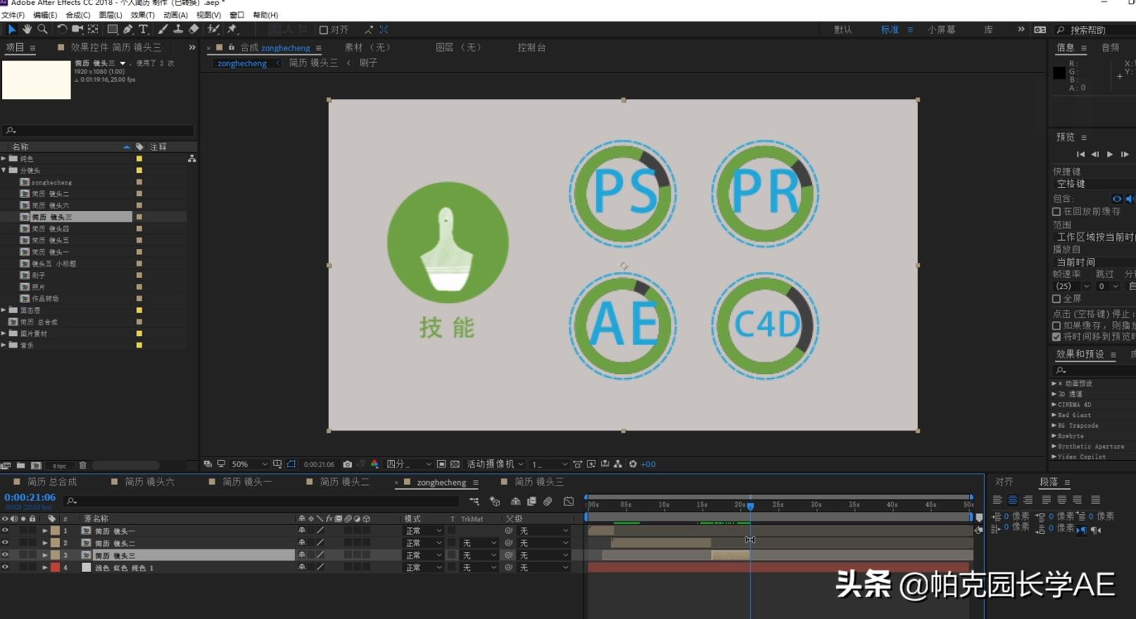1136x619 pixels.
Task: Select the Pan Behind anchor tool
Action: coord(93,30)
